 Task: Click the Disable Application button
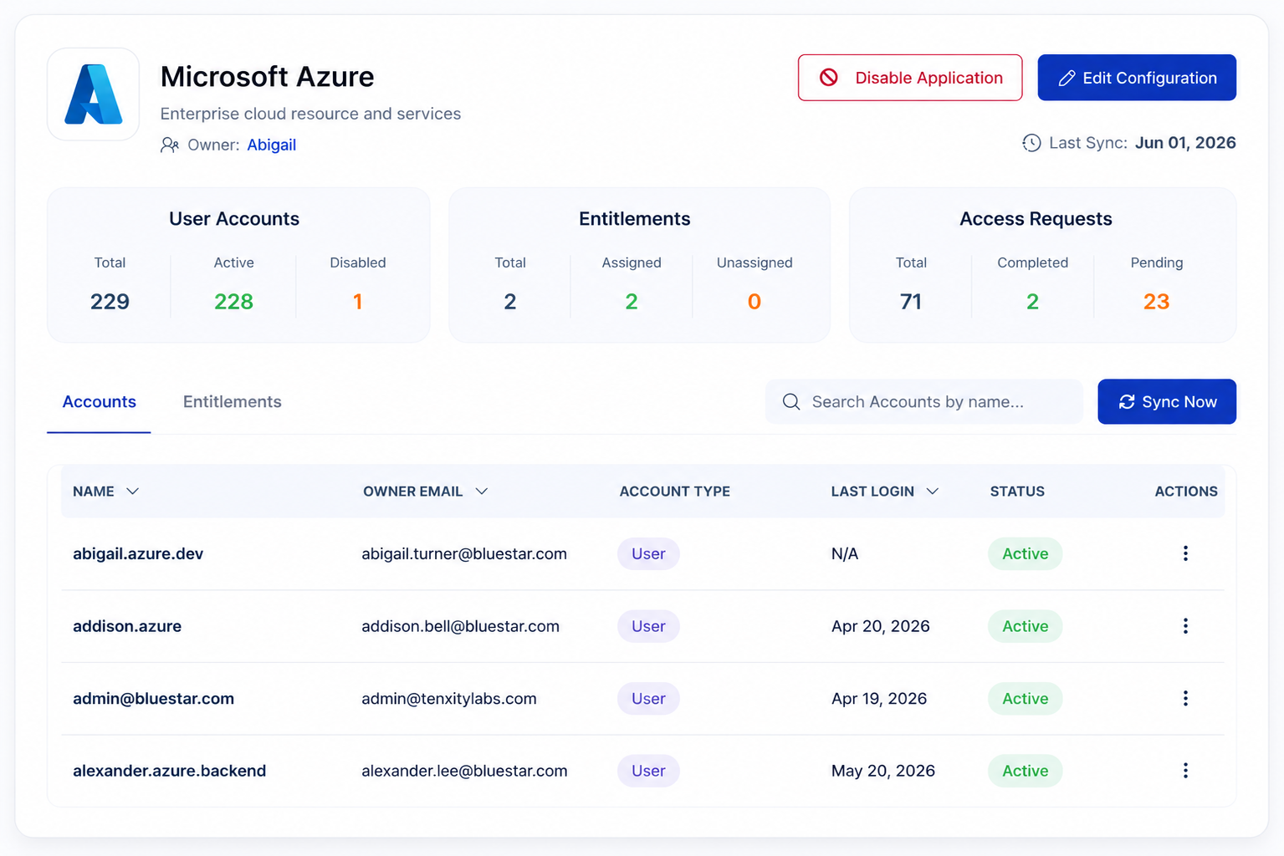point(910,78)
